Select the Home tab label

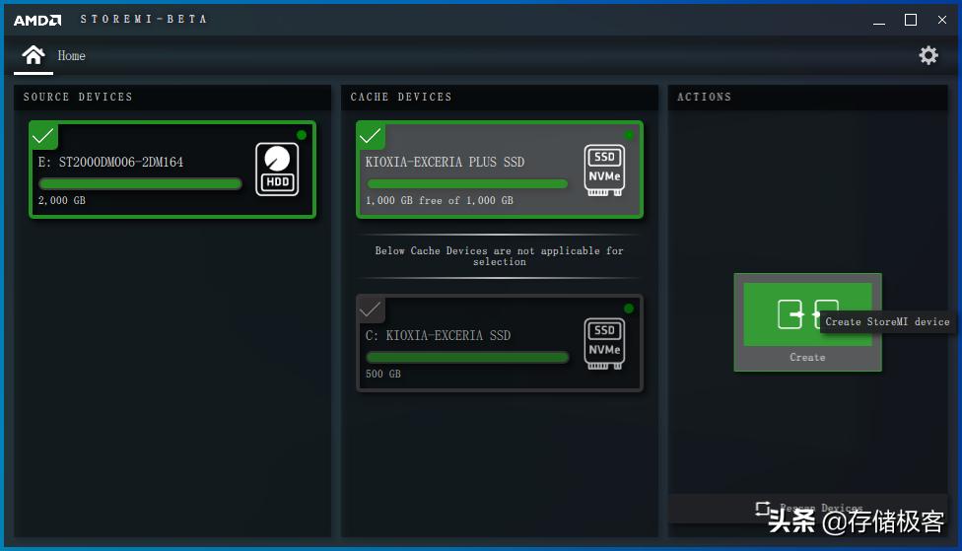pos(71,56)
